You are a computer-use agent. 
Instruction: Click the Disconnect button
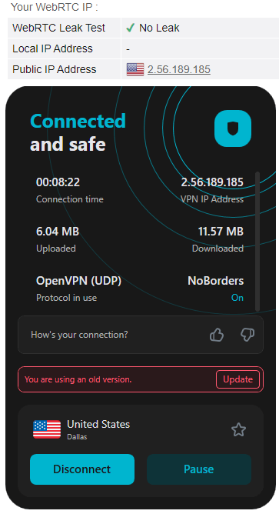(x=82, y=469)
